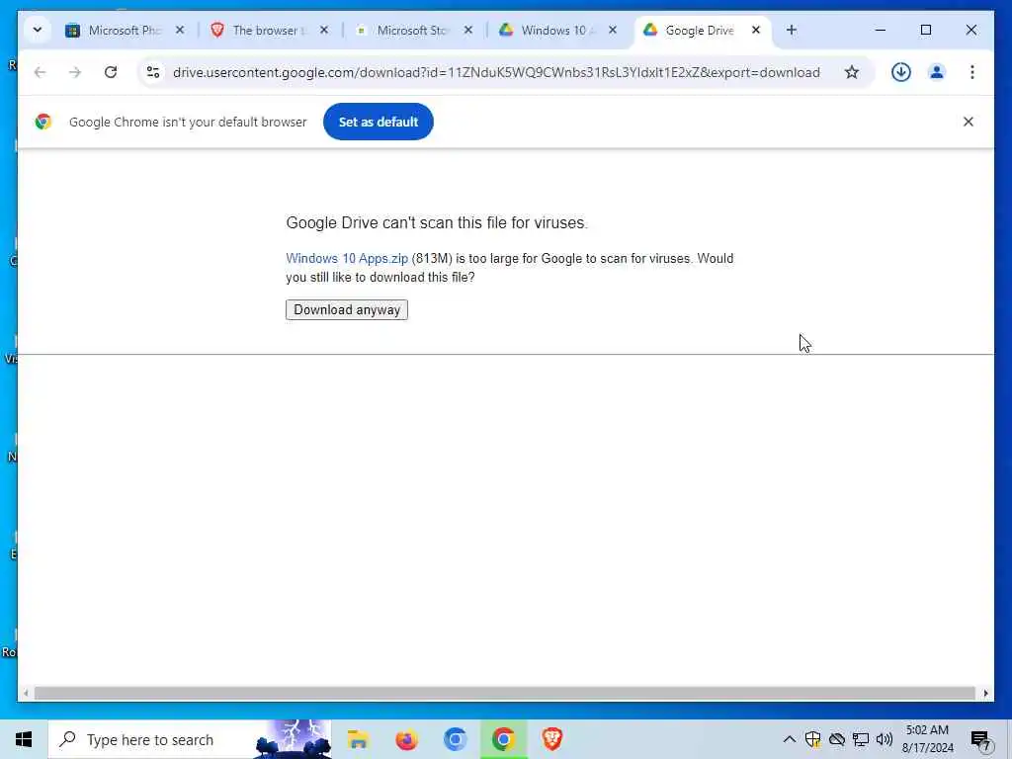The image size is (1012, 759).
Task: Open Google Chrome taskbar icon
Action: click(x=503, y=739)
